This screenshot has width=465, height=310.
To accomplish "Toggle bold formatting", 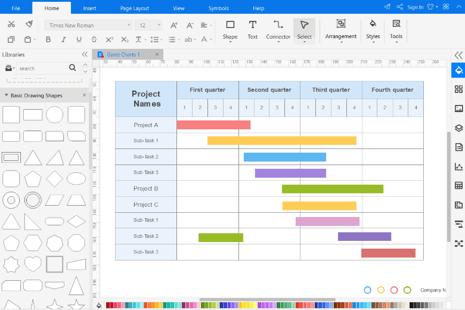I will 48,39.
